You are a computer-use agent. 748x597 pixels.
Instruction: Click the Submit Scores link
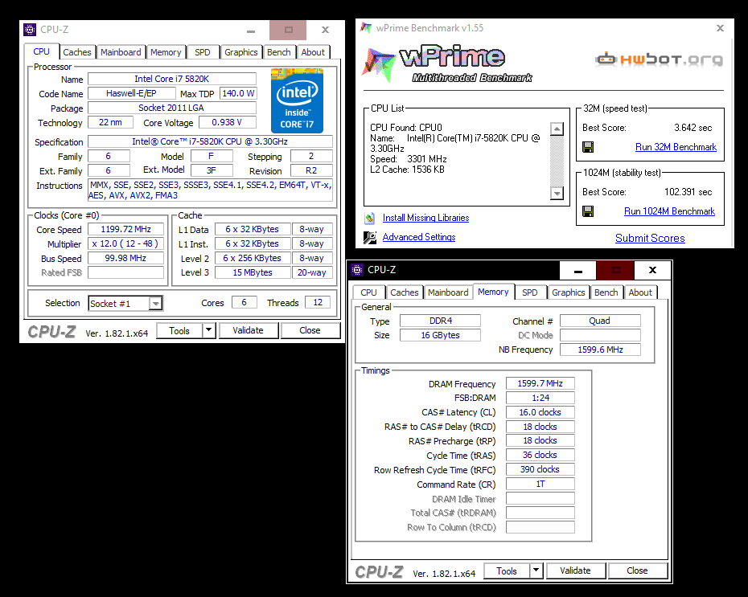[650, 238]
